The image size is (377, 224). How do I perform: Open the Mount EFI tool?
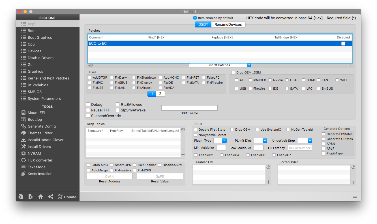[36, 113]
